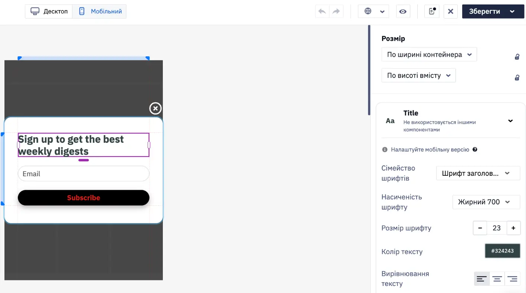Toggle the lock next to width setting
526x293 pixels.
517,57
